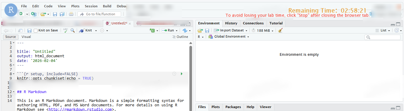Select the Environment tab

tap(209, 23)
